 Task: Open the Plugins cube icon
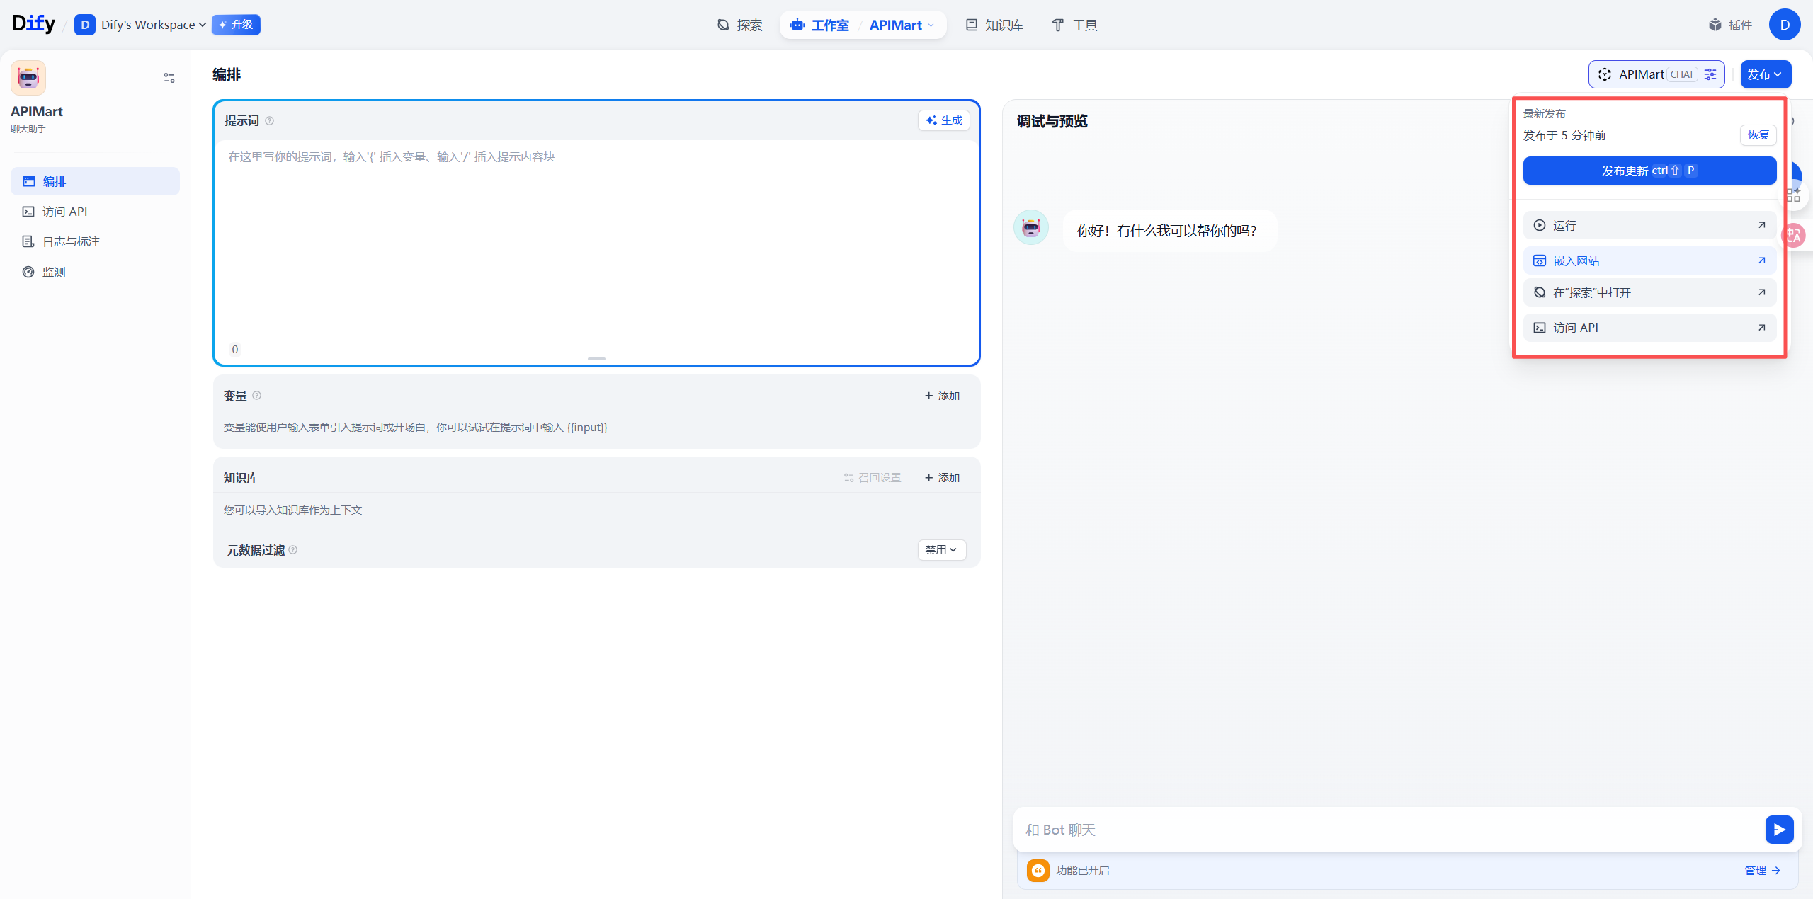tap(1715, 25)
